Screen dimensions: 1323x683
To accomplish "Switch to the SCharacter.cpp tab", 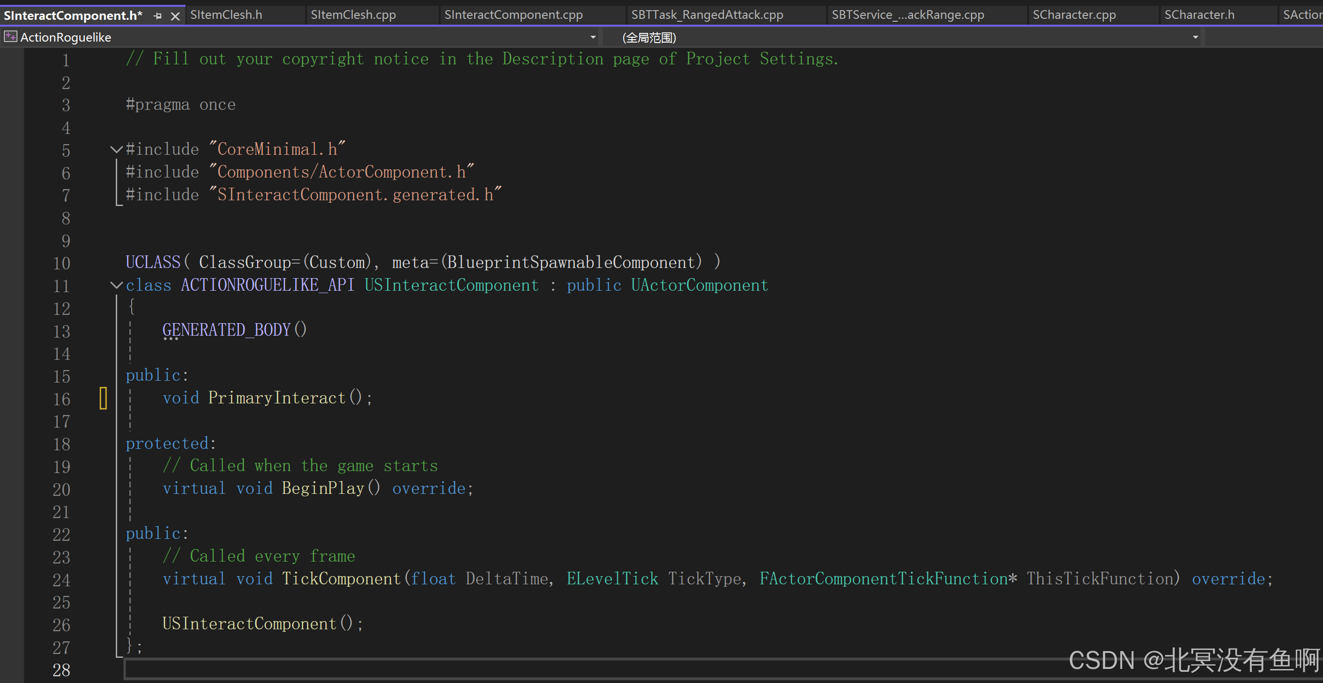I will click(1074, 15).
